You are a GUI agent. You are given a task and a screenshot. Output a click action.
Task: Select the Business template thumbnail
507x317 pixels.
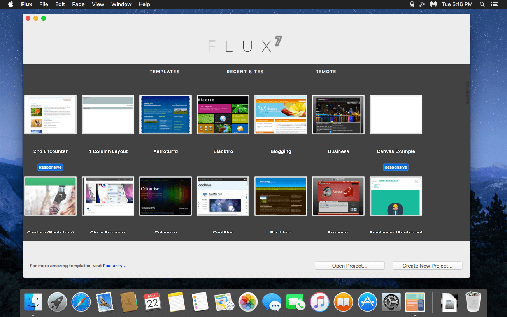[339, 114]
